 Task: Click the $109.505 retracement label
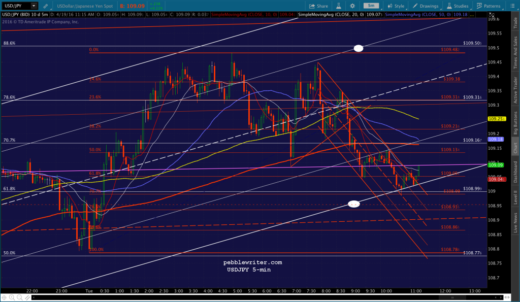pyautogui.click(x=472, y=43)
